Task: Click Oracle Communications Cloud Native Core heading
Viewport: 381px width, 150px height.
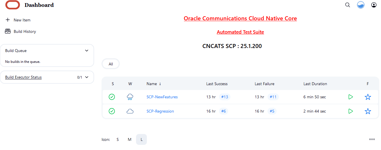Action: click(x=240, y=18)
